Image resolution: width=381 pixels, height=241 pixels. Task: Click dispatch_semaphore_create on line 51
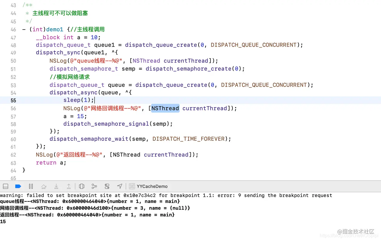click(188, 69)
